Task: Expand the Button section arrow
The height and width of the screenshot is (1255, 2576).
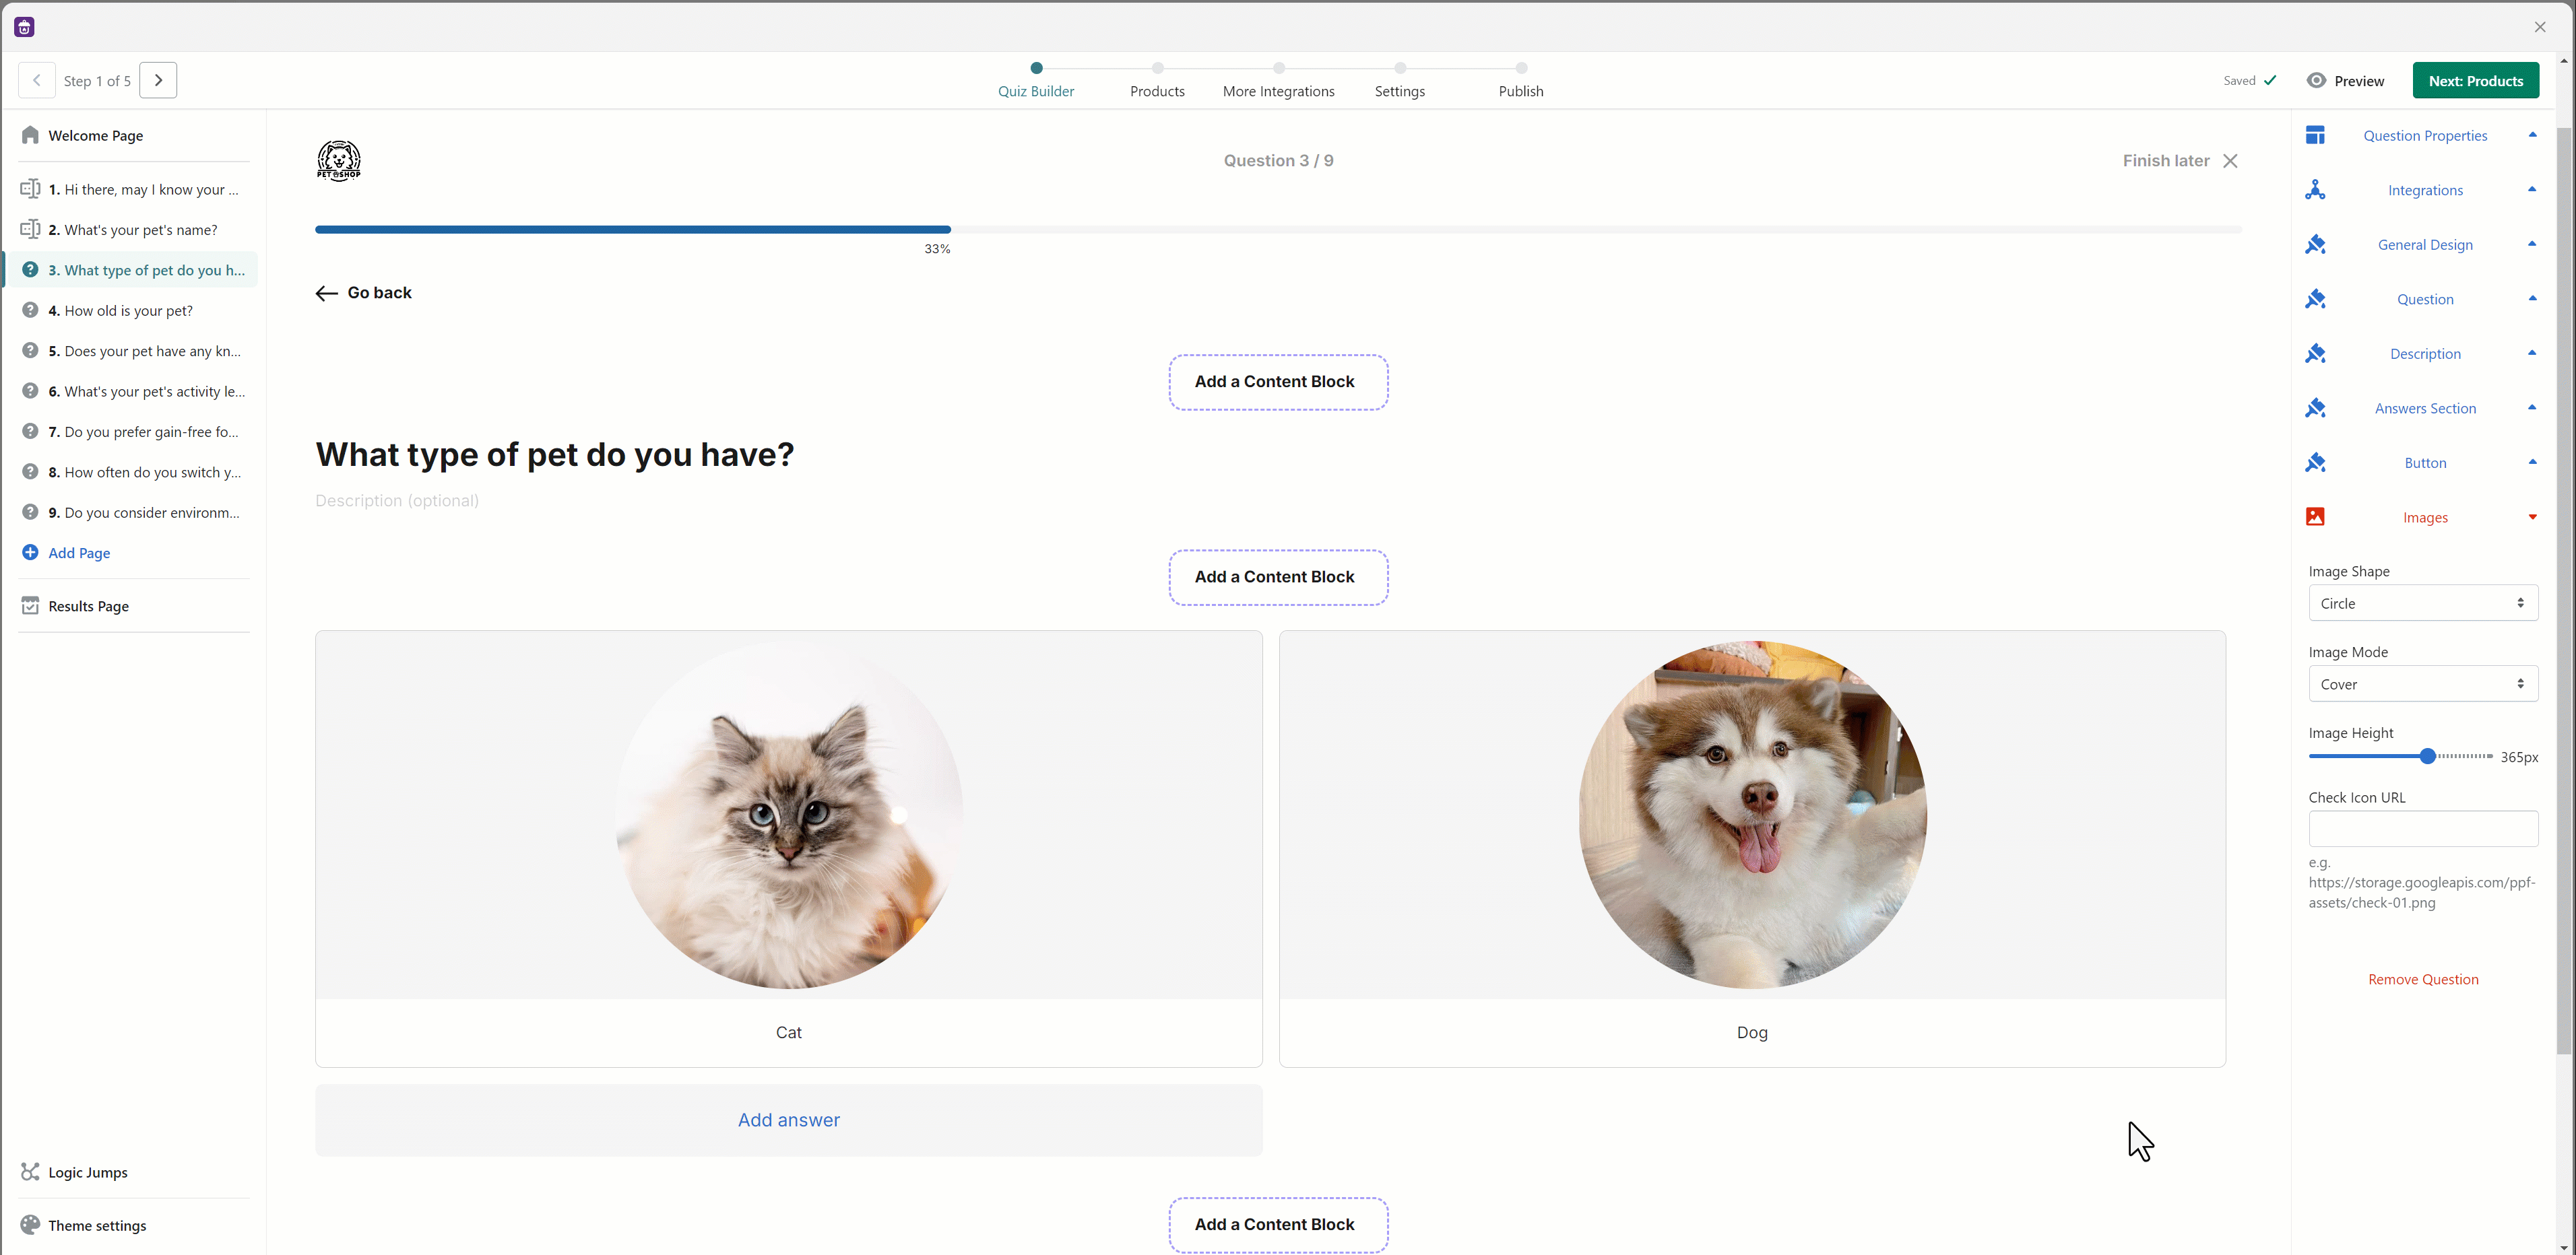Action: pos(2532,462)
